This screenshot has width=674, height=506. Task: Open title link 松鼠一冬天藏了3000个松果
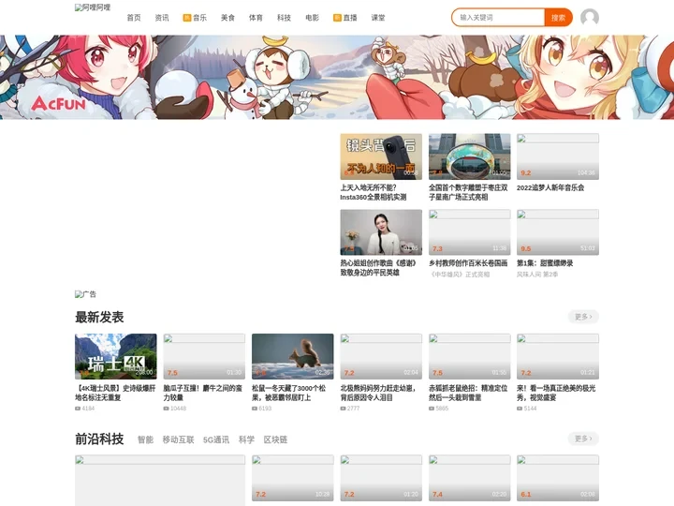(x=289, y=393)
